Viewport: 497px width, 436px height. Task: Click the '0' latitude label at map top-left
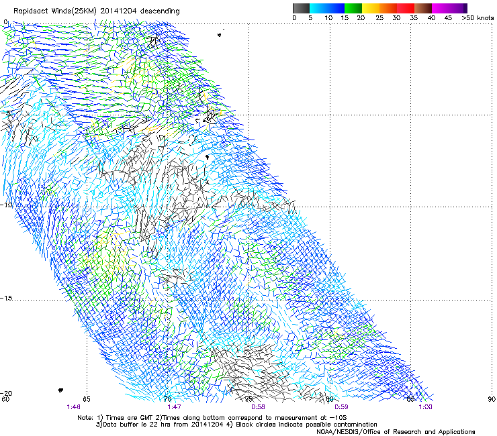click(5, 22)
